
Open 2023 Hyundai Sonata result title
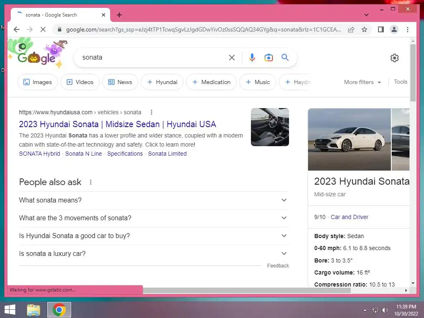pos(117,124)
